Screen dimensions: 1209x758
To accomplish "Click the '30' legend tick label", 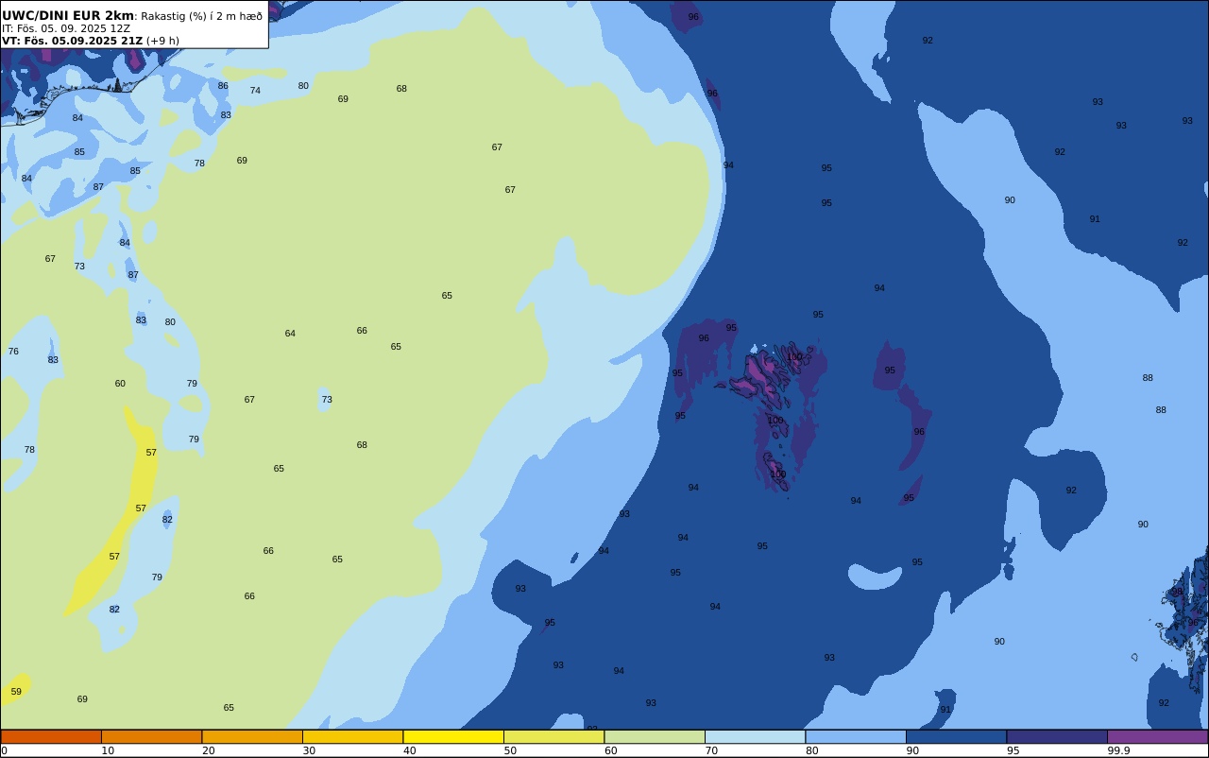I will [x=309, y=750].
